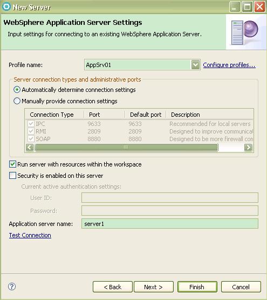
Task: Click the horizontal scrollbar thumb
Action: tap(126, 148)
